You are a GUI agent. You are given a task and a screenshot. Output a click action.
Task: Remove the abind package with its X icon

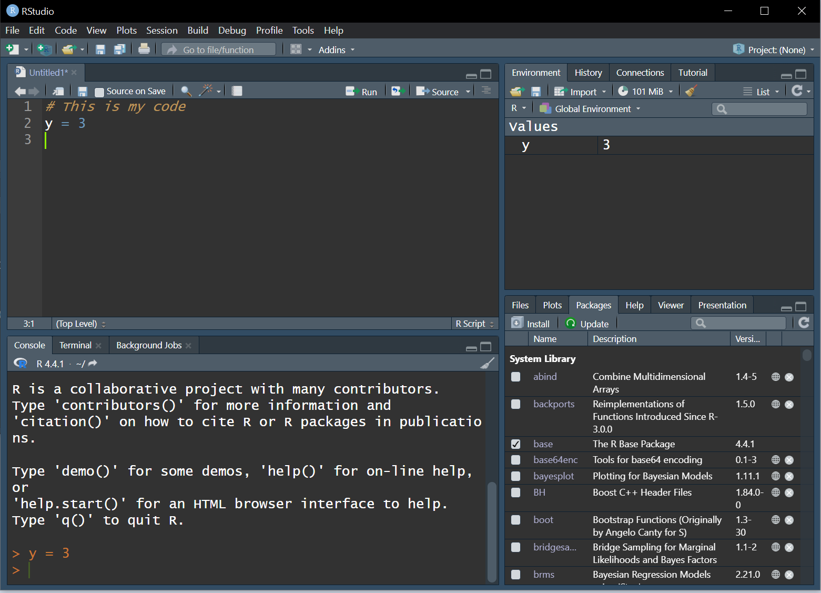coord(789,377)
